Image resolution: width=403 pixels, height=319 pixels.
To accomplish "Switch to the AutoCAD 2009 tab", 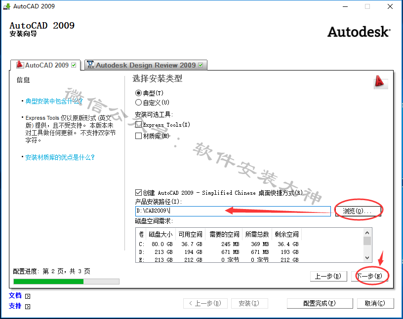I will tap(45, 65).
